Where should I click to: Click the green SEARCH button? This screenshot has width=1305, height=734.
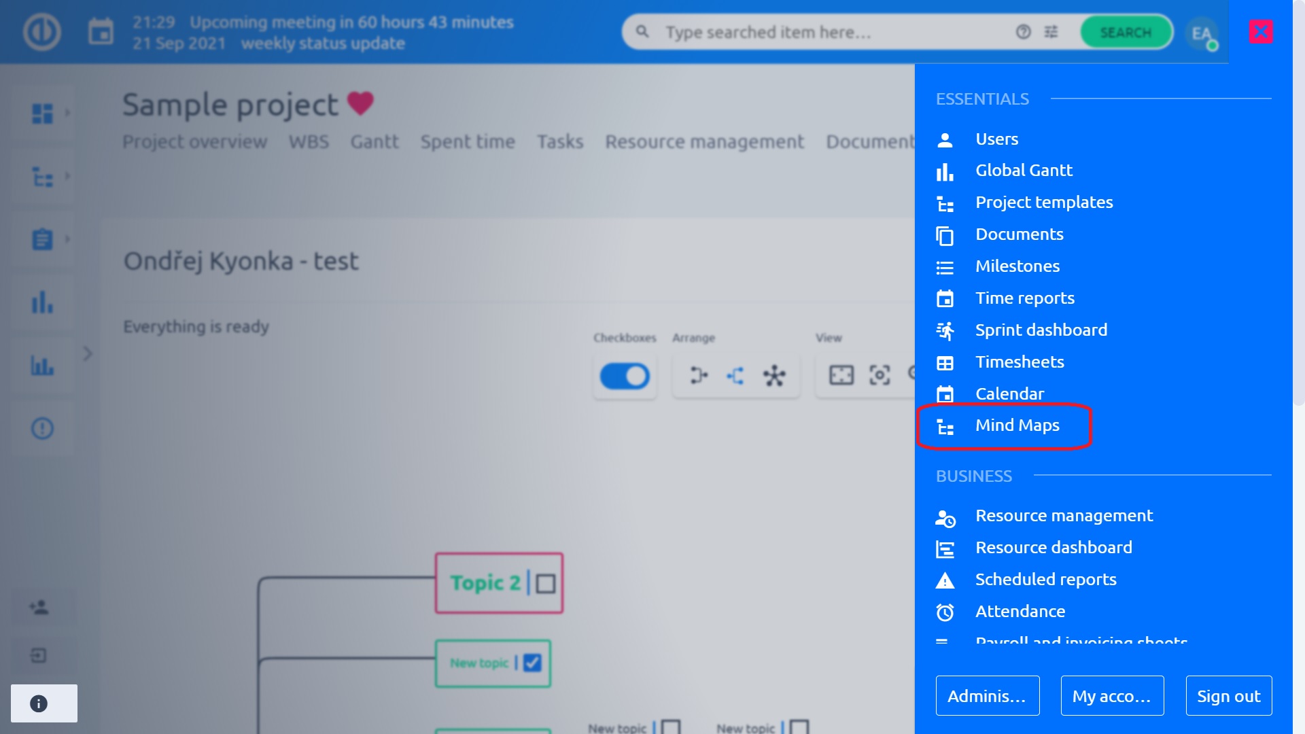[1126, 32]
